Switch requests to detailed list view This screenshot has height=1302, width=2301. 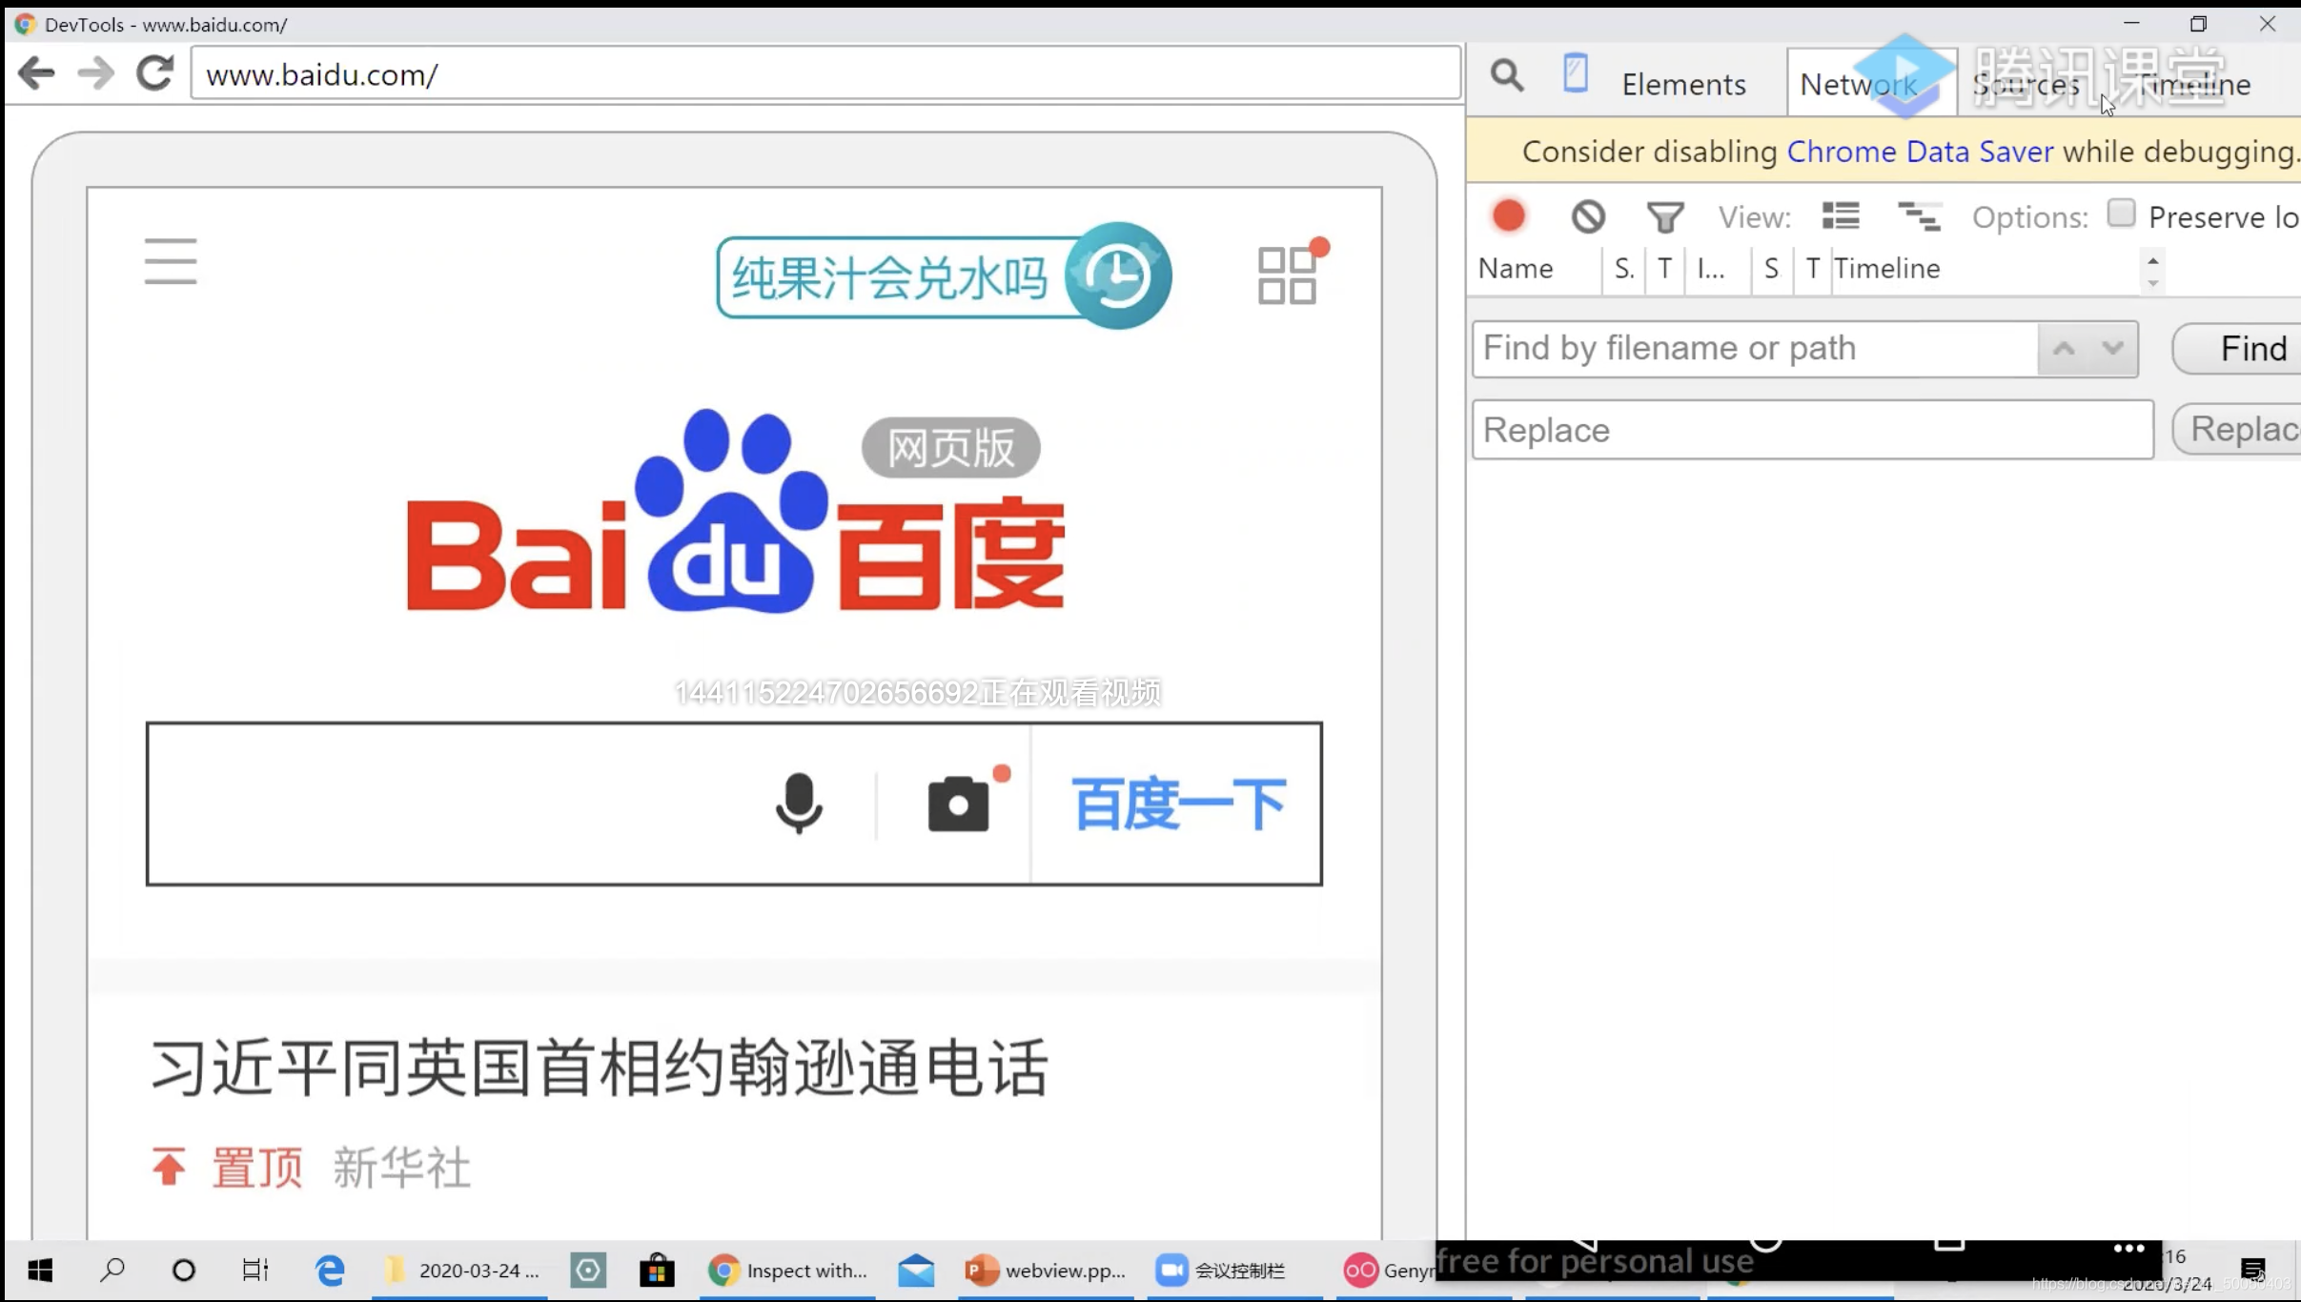(1840, 215)
